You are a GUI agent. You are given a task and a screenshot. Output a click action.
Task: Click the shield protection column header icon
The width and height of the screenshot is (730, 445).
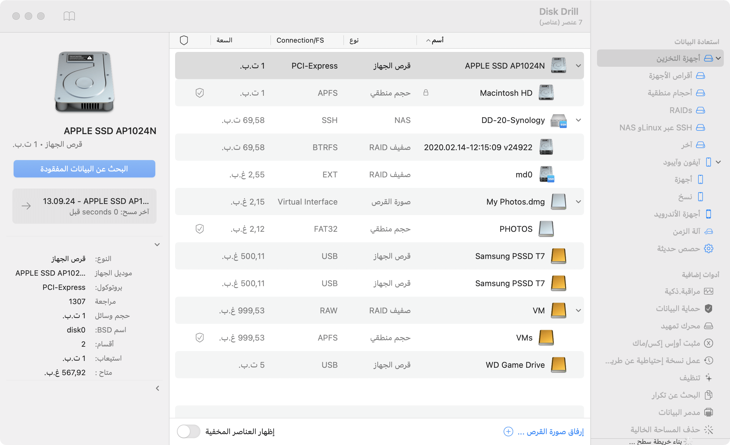(184, 40)
